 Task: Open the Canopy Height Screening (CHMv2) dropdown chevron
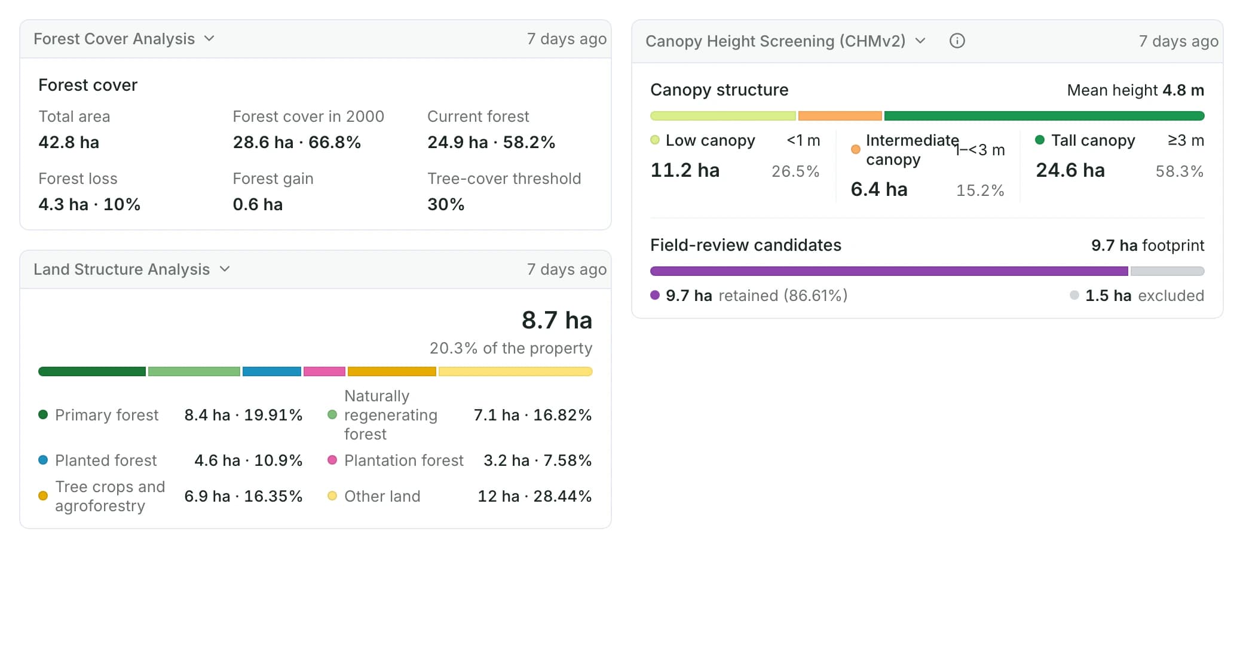(x=920, y=41)
